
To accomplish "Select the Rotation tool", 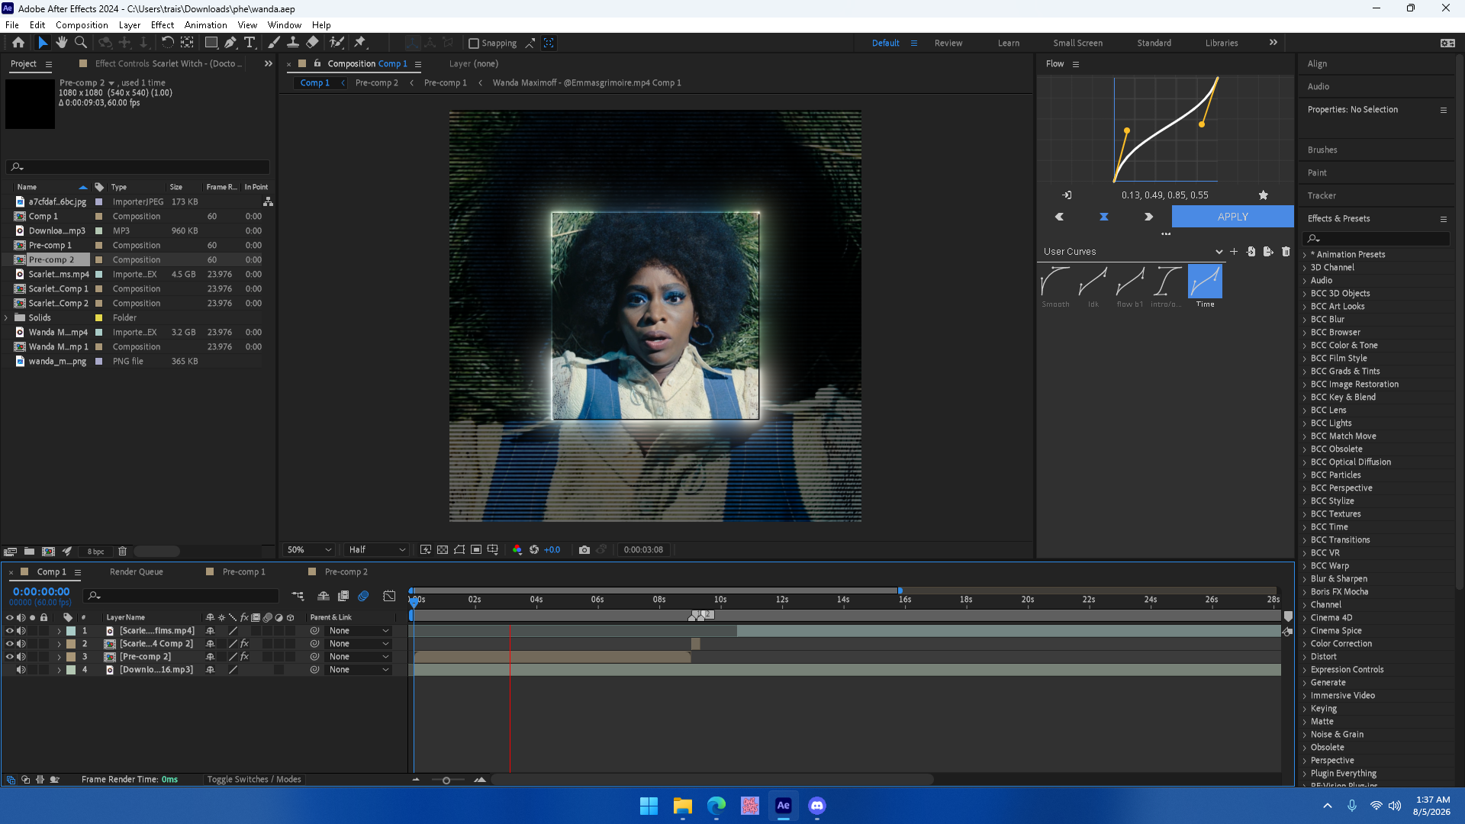I will click(167, 43).
